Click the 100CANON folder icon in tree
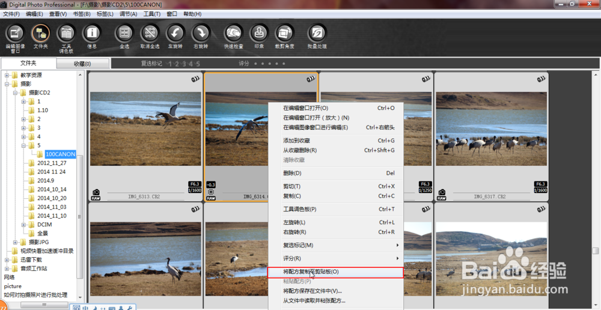 click(x=40, y=154)
